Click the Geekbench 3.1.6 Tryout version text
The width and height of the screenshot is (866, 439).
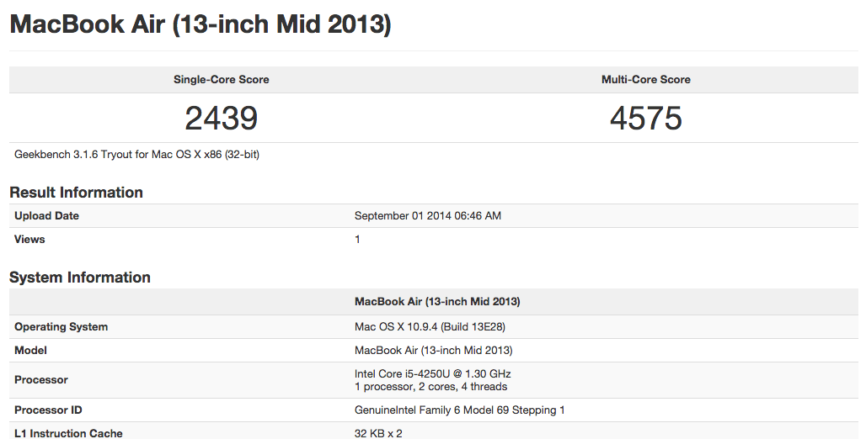pos(137,155)
